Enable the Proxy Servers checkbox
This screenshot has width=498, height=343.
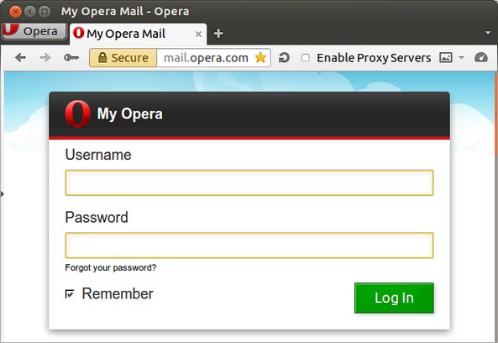click(305, 58)
